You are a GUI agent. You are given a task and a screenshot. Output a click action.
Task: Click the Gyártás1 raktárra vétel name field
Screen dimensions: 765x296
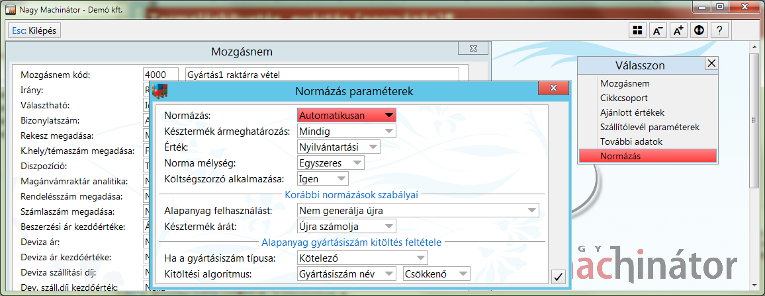pos(322,75)
